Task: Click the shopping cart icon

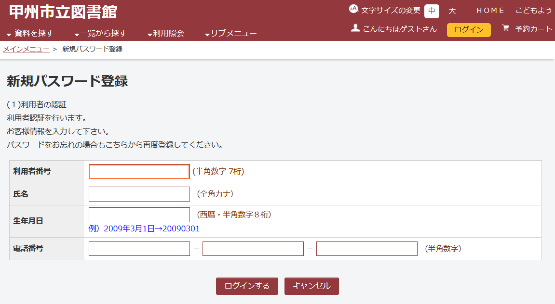Action: tap(505, 28)
